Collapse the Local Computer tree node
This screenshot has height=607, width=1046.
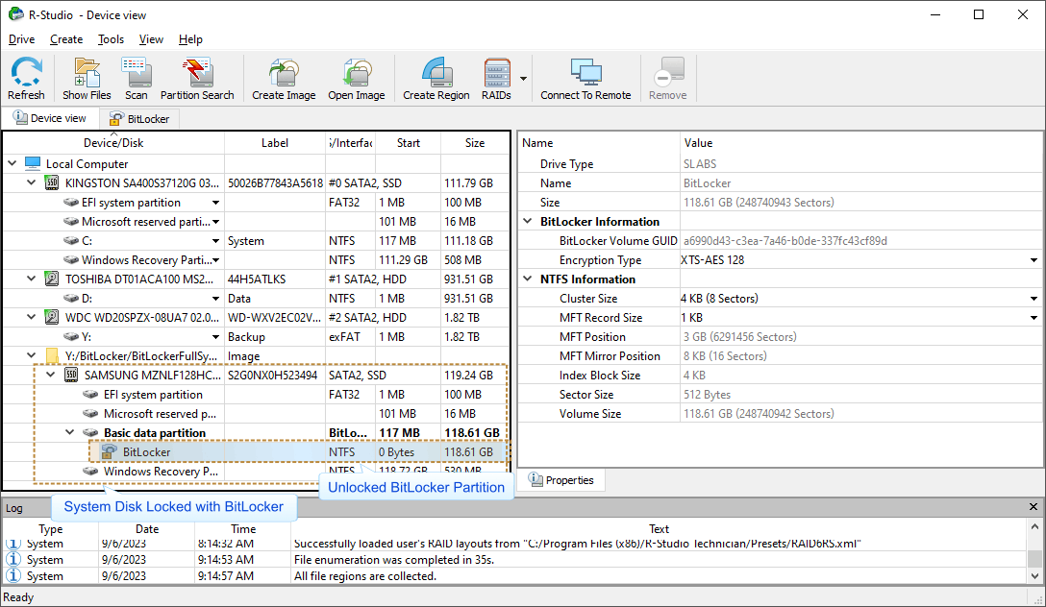tap(12, 163)
